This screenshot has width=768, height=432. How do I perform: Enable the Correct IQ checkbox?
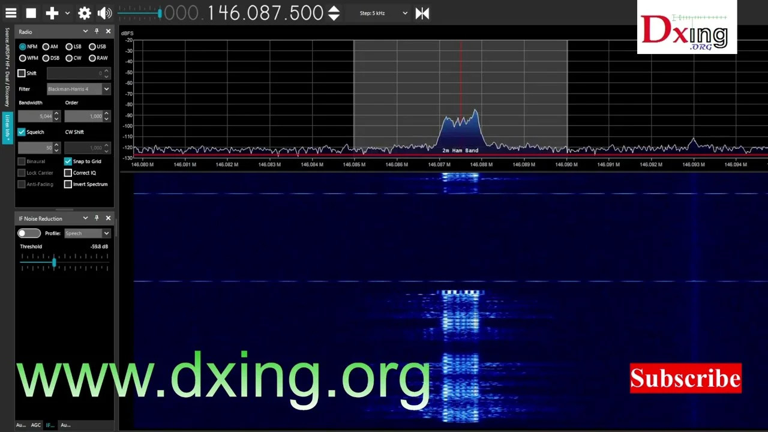(x=68, y=173)
